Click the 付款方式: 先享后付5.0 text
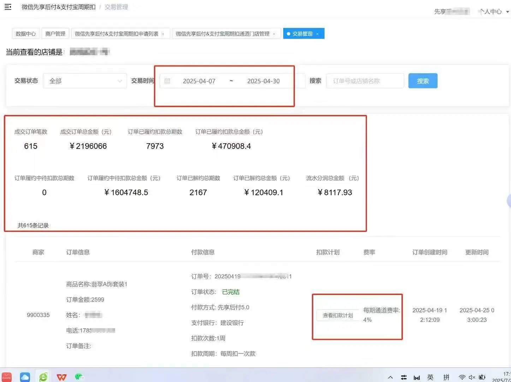Image resolution: width=511 pixels, height=382 pixels. click(220, 307)
